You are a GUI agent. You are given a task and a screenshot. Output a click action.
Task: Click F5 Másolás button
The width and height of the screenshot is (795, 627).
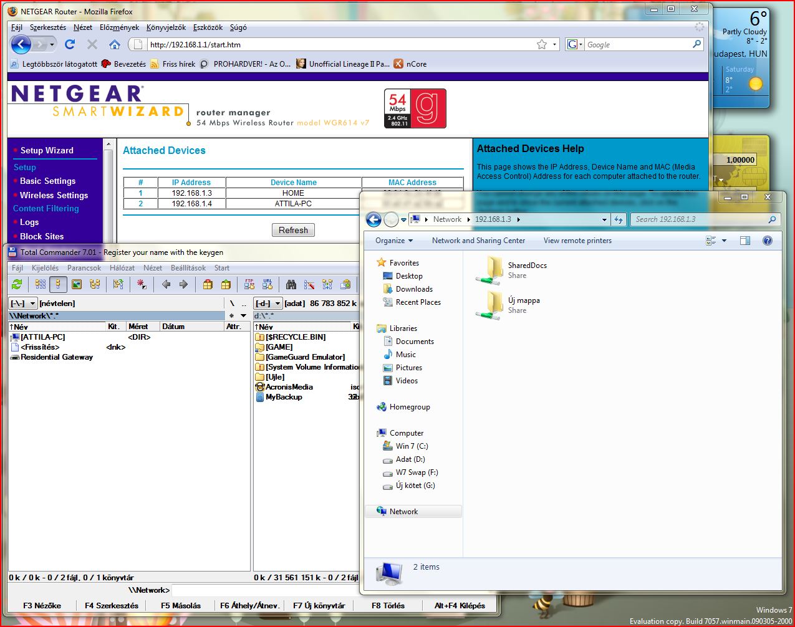click(181, 605)
